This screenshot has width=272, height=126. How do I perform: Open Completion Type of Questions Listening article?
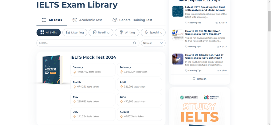pos(204,57)
